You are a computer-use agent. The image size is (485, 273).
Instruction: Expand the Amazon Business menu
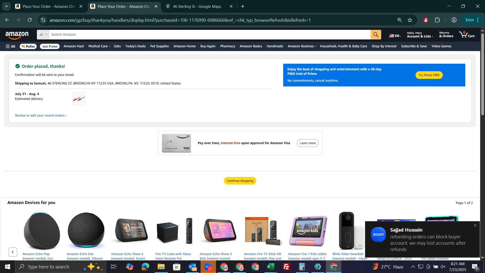point(302,46)
